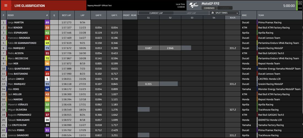Select the dimmed Current session view
Image resolution: width=303 pixels, height=138 pixels.
[x=225, y=8]
